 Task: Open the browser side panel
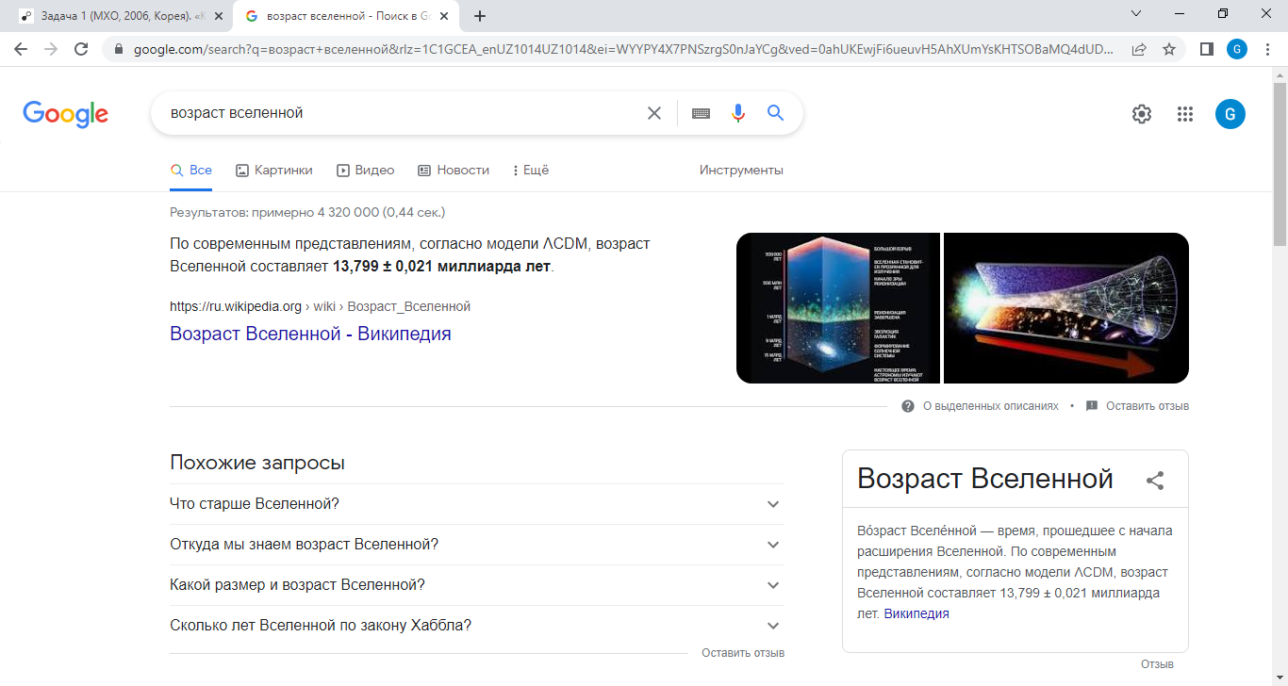(x=1206, y=49)
